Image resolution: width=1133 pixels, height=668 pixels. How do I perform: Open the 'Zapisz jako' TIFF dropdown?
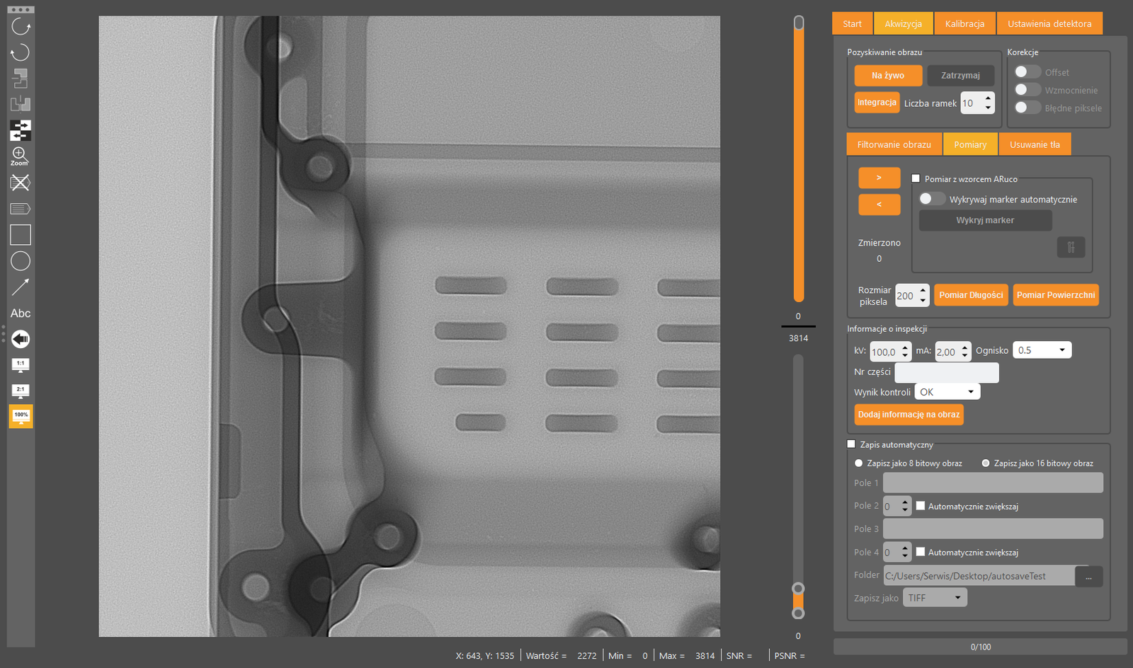tap(934, 598)
